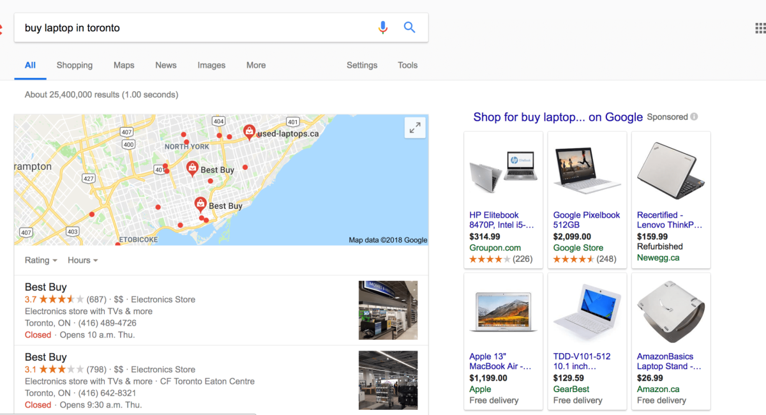Open the Recertified Lenovo ThinkPad product link
Viewport: 766px width, 415px height.
pyautogui.click(x=670, y=220)
